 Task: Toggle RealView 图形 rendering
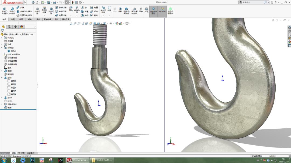(154, 11)
